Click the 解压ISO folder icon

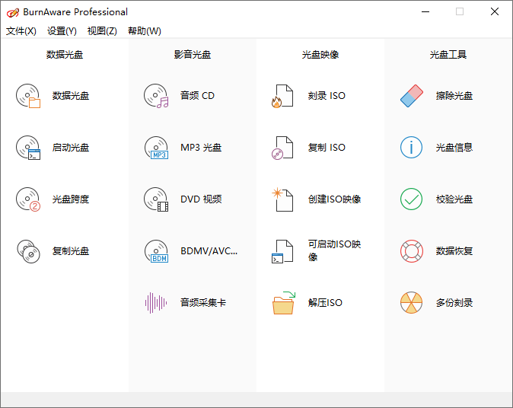[283, 303]
